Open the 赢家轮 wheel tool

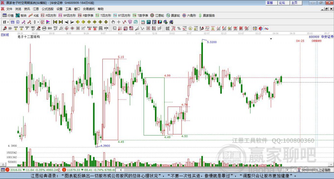[x=173, y=16]
